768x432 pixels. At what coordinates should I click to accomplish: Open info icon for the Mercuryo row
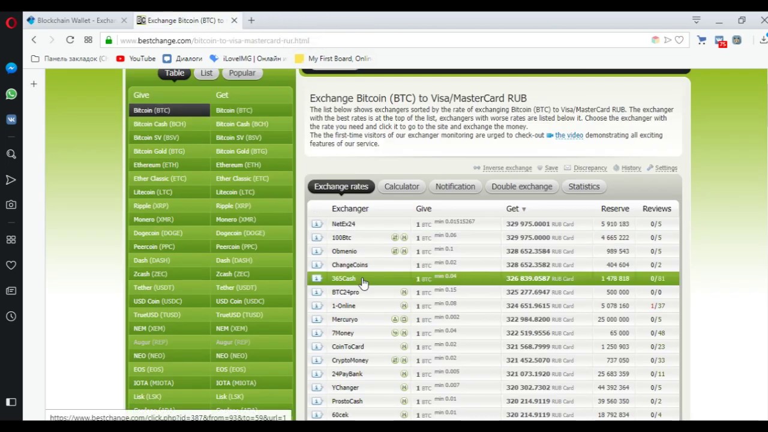point(317,319)
